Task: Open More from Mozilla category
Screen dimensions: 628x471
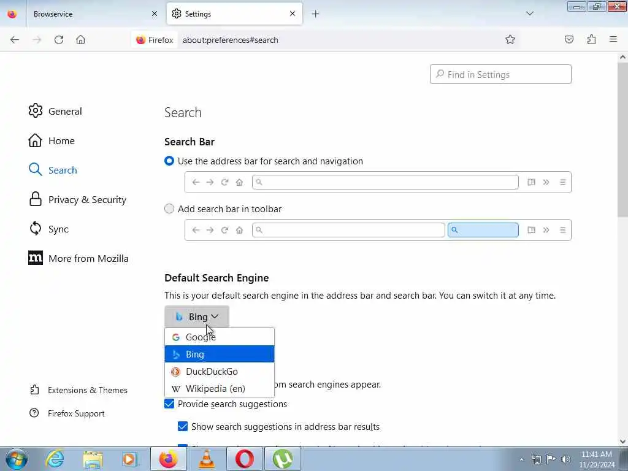Action: point(78,258)
